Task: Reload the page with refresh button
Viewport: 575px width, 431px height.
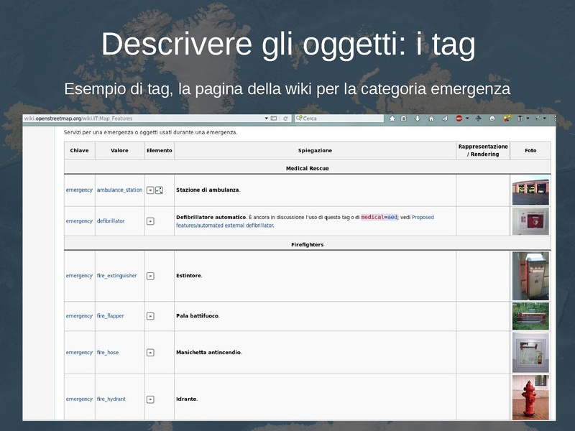Action: [285, 119]
